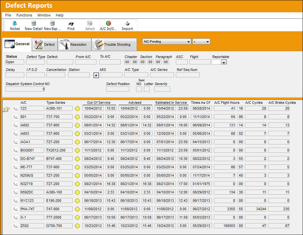Expand the Reportable dropdown
The image size is (303, 235).
pyautogui.click(x=224, y=62)
